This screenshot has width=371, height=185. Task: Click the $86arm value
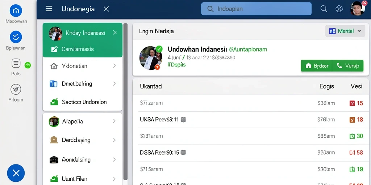326,136
